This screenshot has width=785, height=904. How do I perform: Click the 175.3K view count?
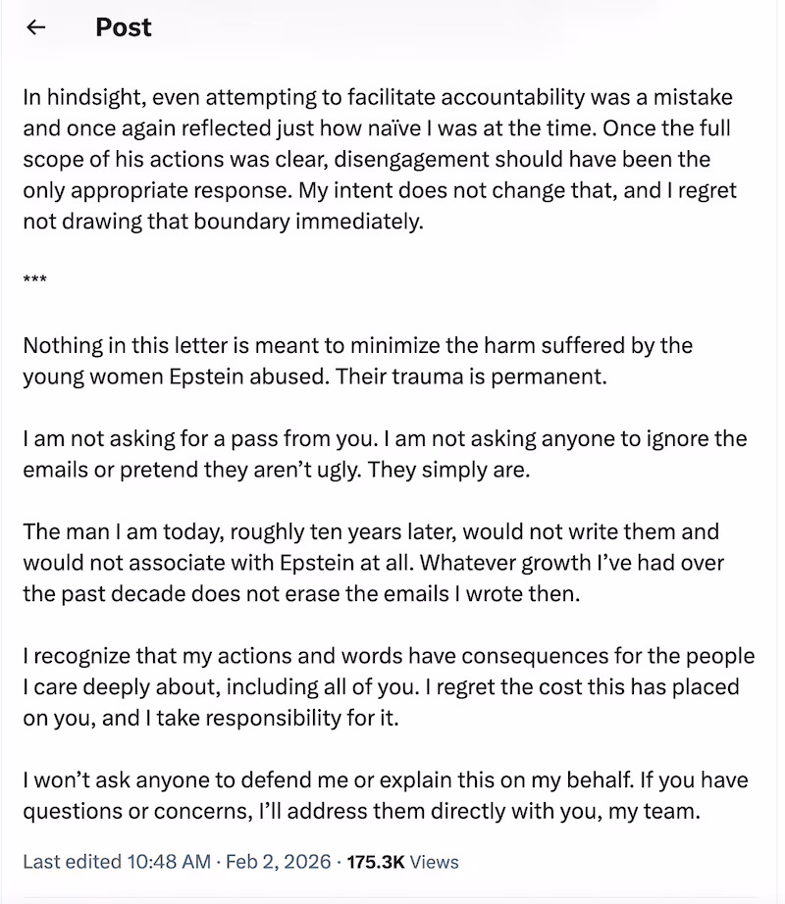point(377,862)
